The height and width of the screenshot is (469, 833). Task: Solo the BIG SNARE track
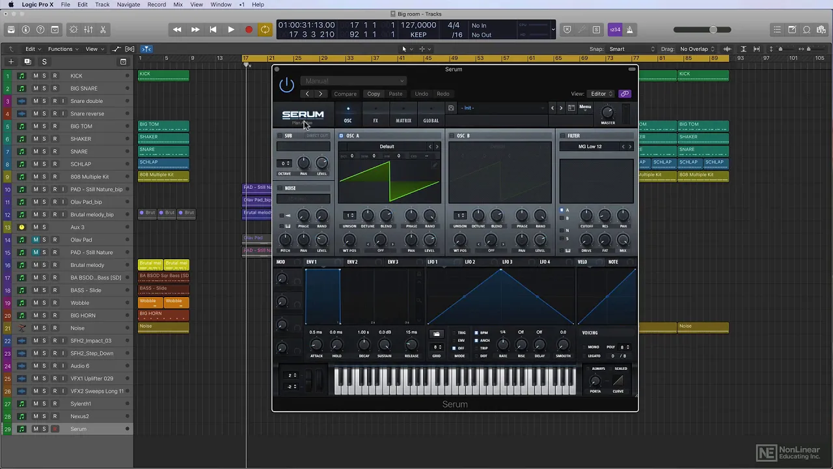(44, 89)
